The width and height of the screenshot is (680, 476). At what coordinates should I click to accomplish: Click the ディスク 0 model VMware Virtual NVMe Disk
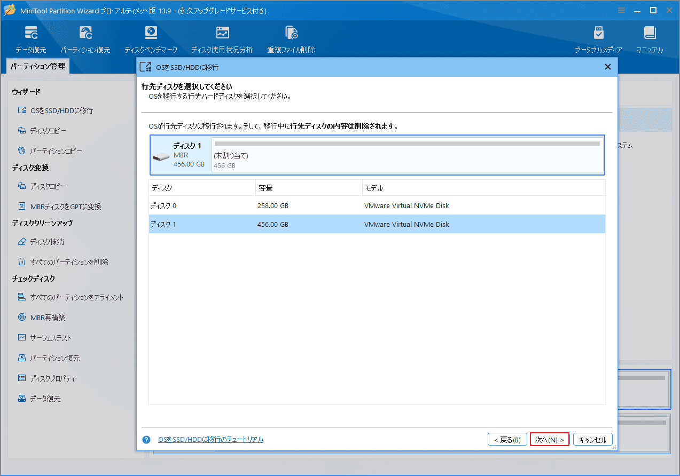coord(407,205)
